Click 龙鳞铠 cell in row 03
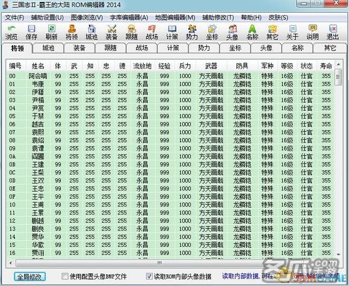 tap(242, 100)
